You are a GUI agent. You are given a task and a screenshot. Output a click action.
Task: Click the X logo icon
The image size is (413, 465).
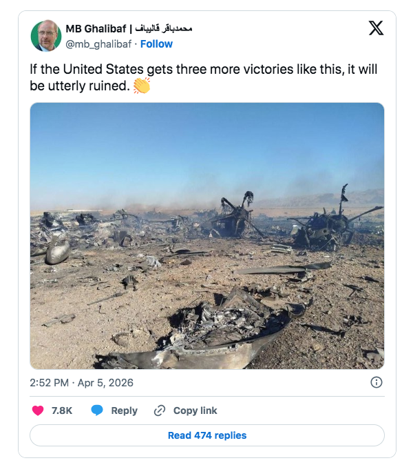click(x=376, y=28)
